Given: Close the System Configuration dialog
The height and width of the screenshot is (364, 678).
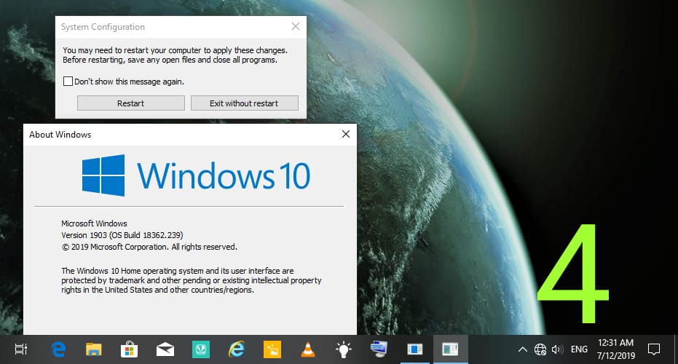Looking at the screenshot, I should (x=296, y=26).
